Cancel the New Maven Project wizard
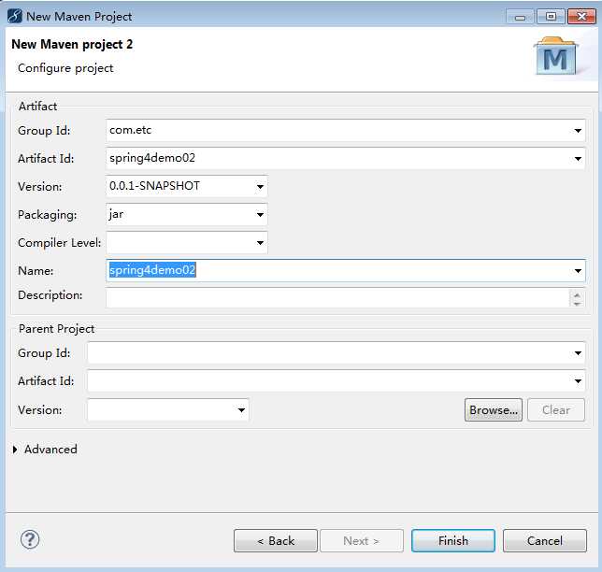 point(545,541)
